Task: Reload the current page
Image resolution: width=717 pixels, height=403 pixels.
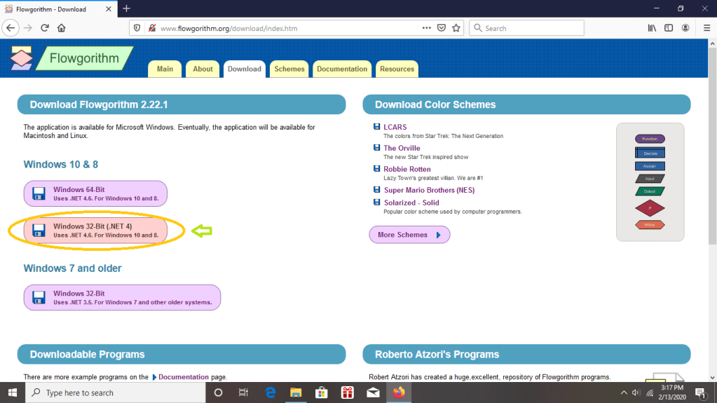Action: [x=44, y=28]
